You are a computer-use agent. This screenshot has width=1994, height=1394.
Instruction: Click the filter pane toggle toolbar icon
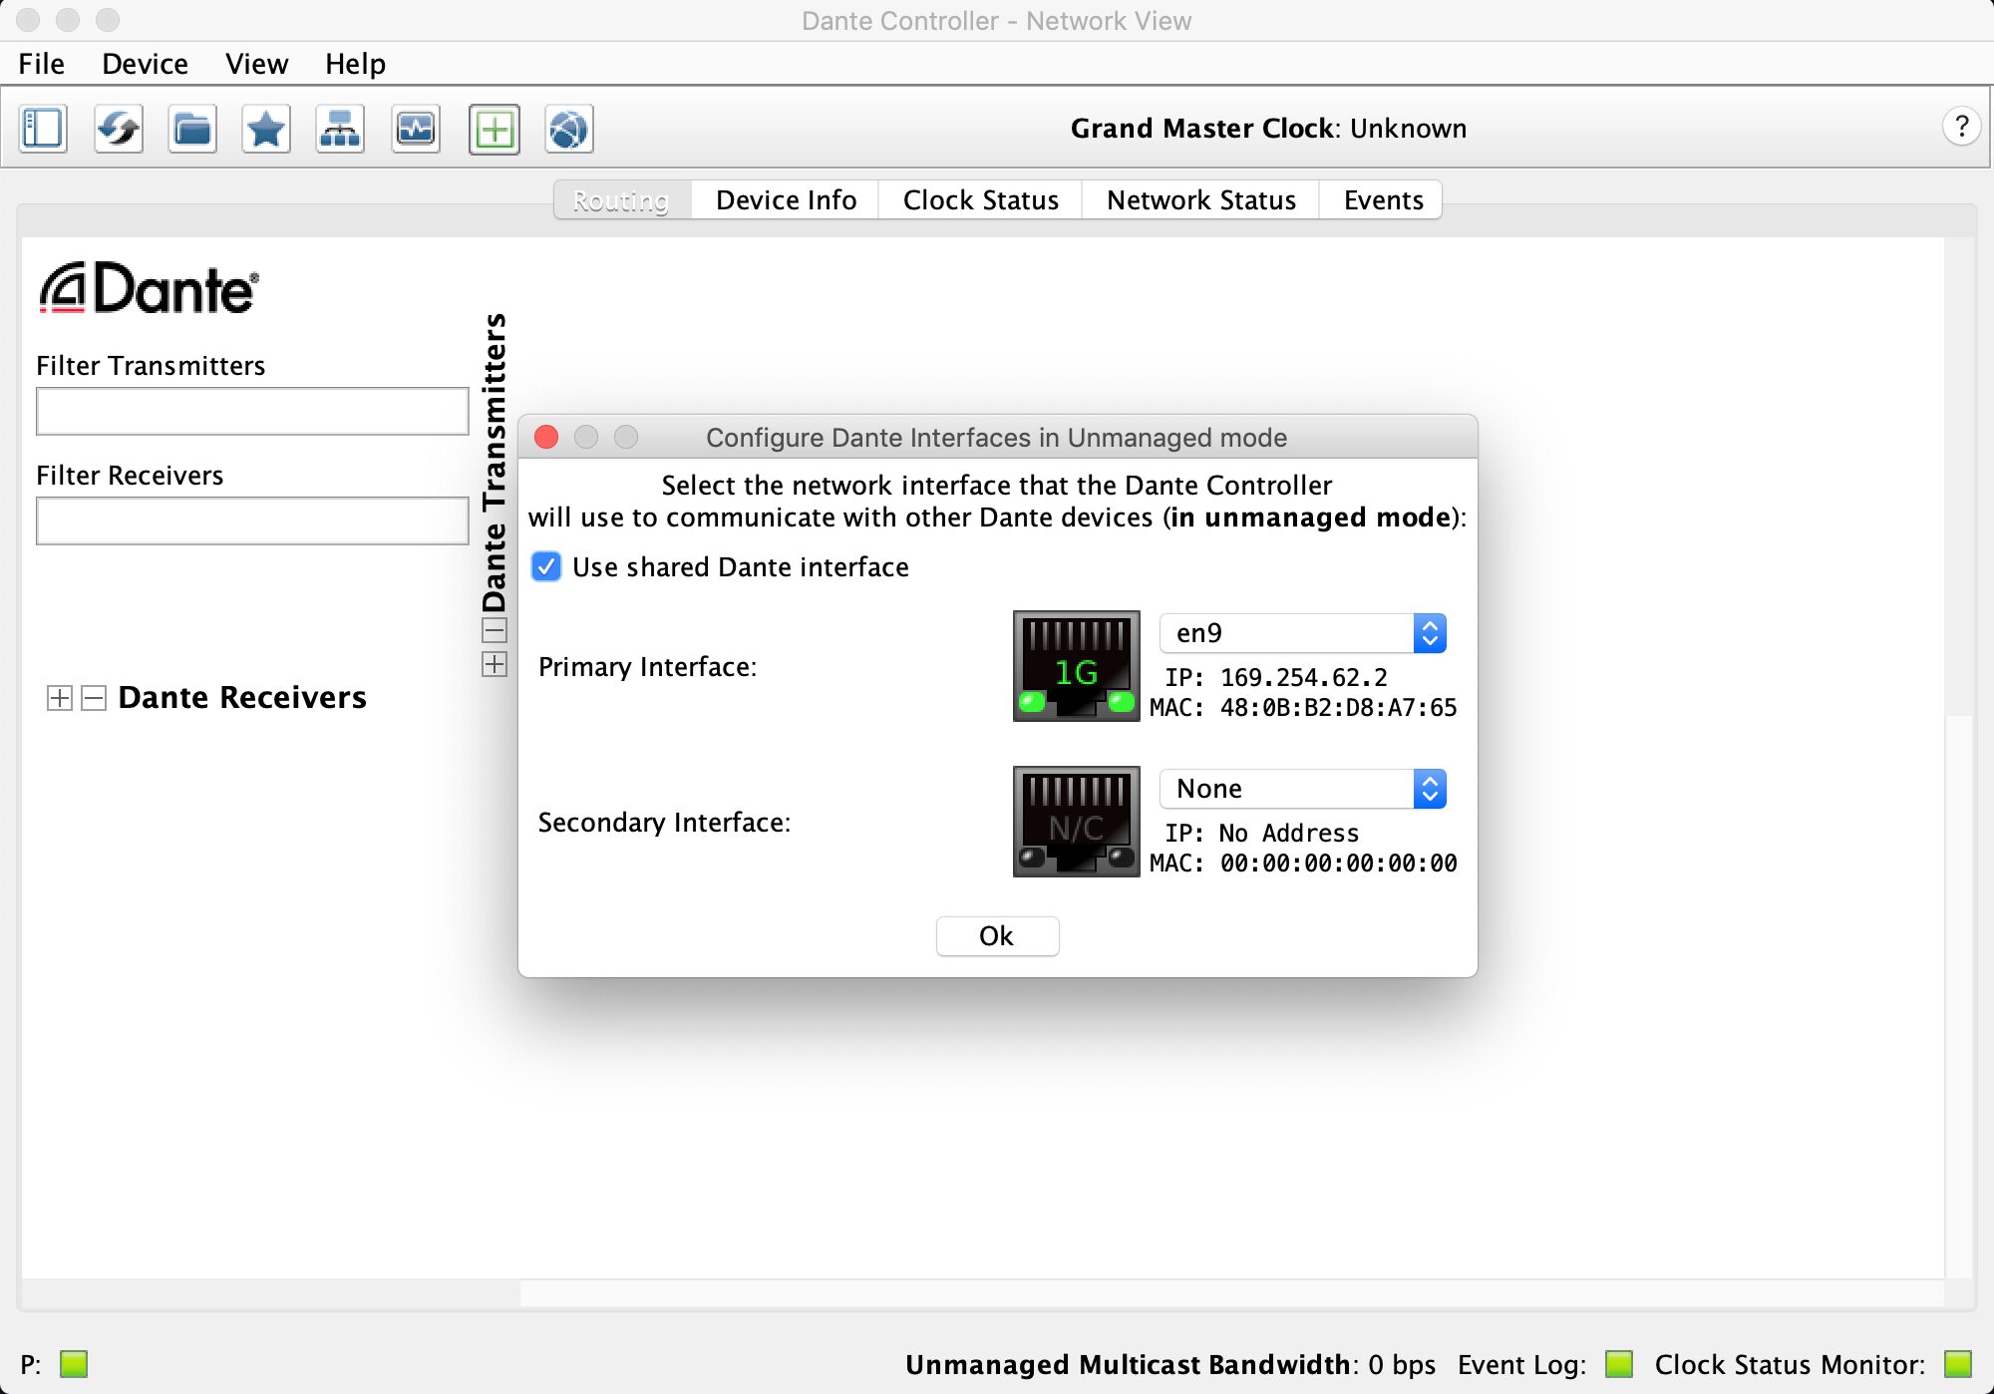(x=43, y=129)
